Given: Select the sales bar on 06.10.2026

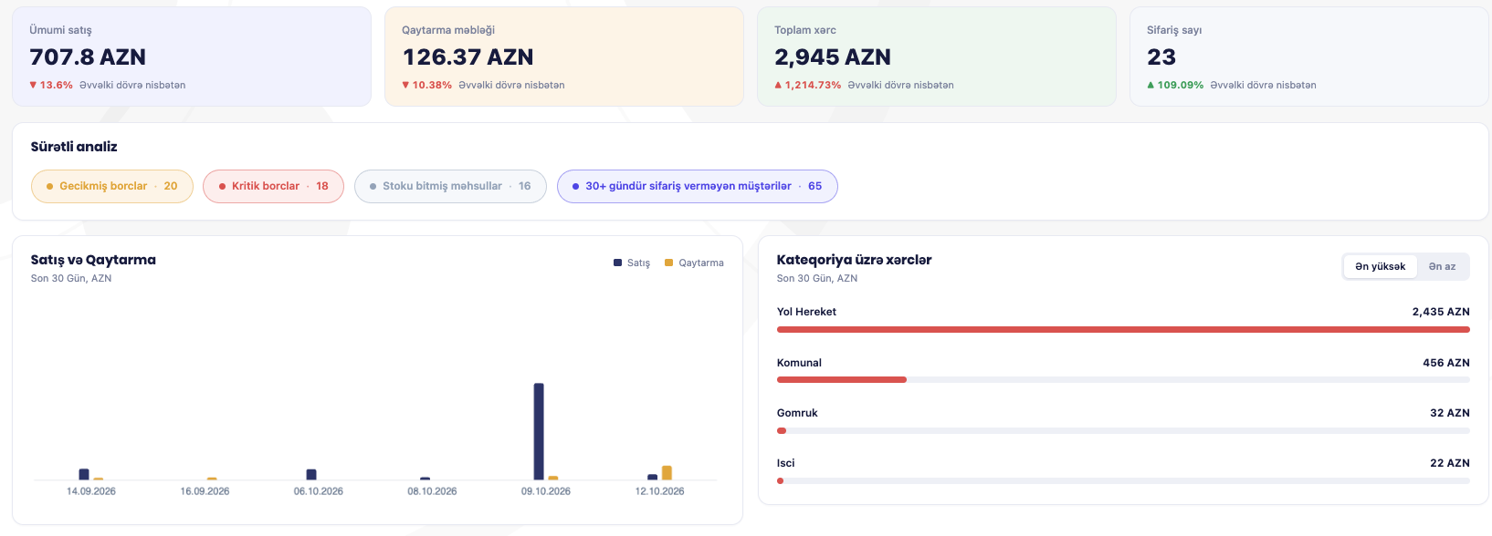Looking at the screenshot, I should click(x=311, y=474).
